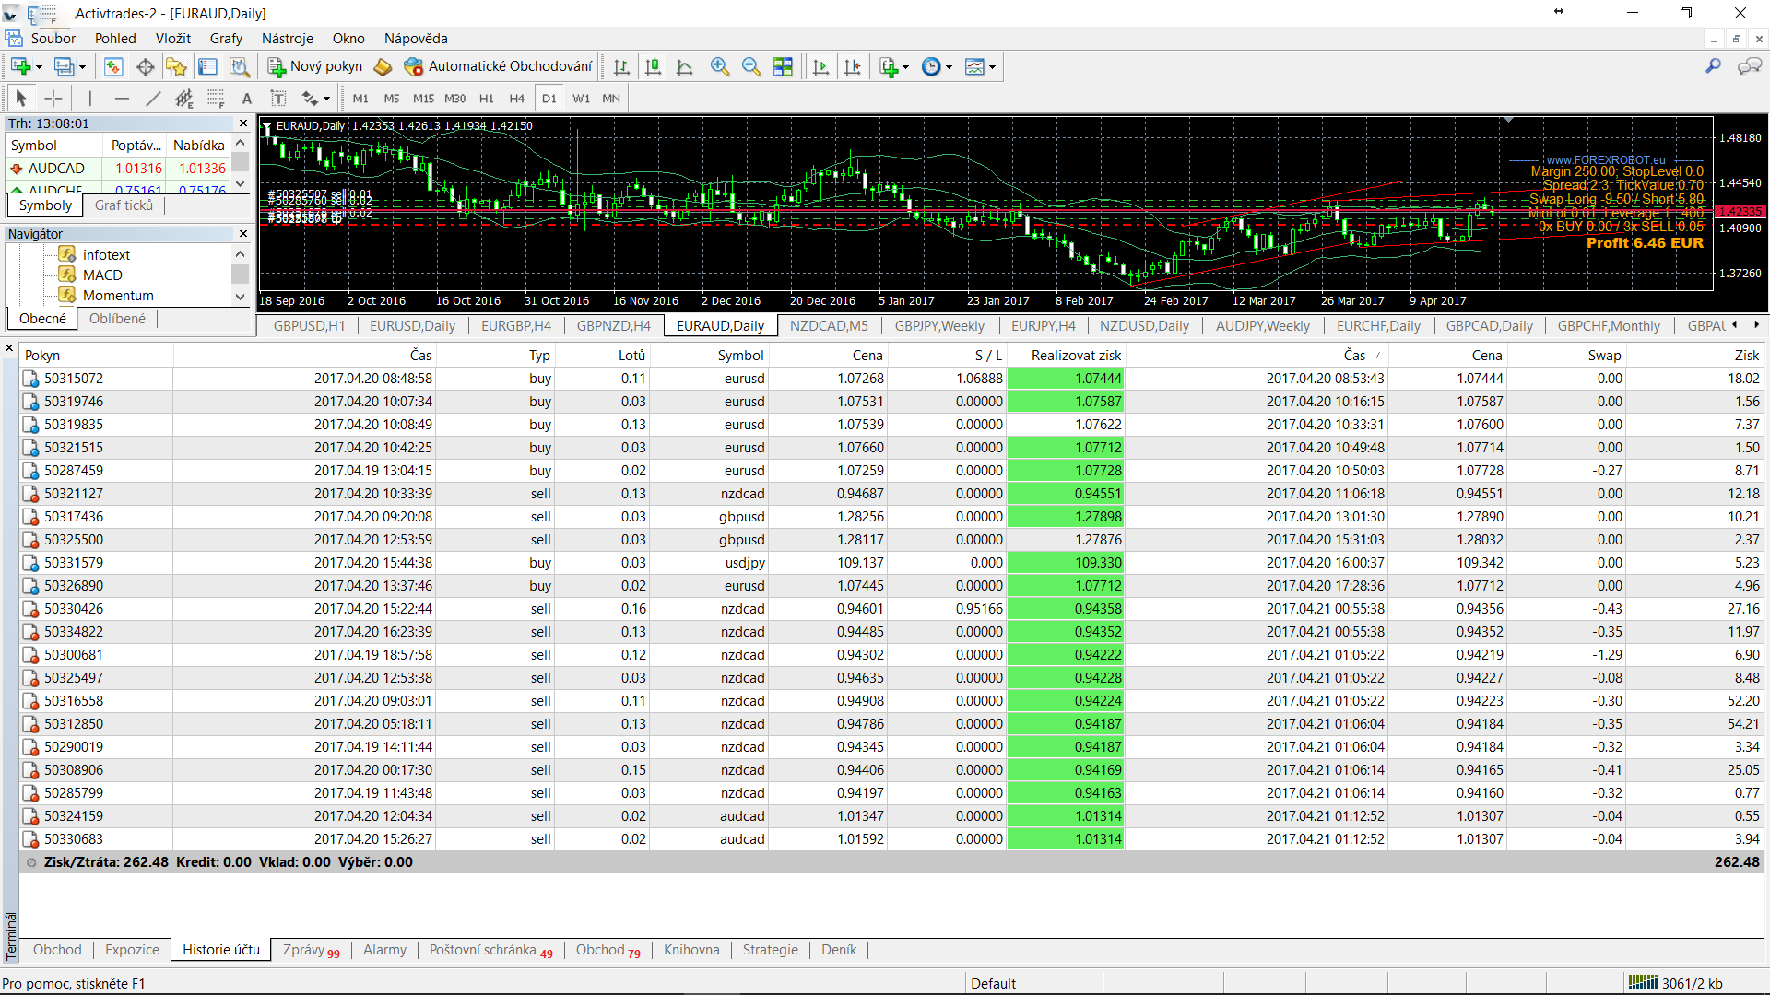
Task: Open the Grafy menu
Action: click(226, 39)
